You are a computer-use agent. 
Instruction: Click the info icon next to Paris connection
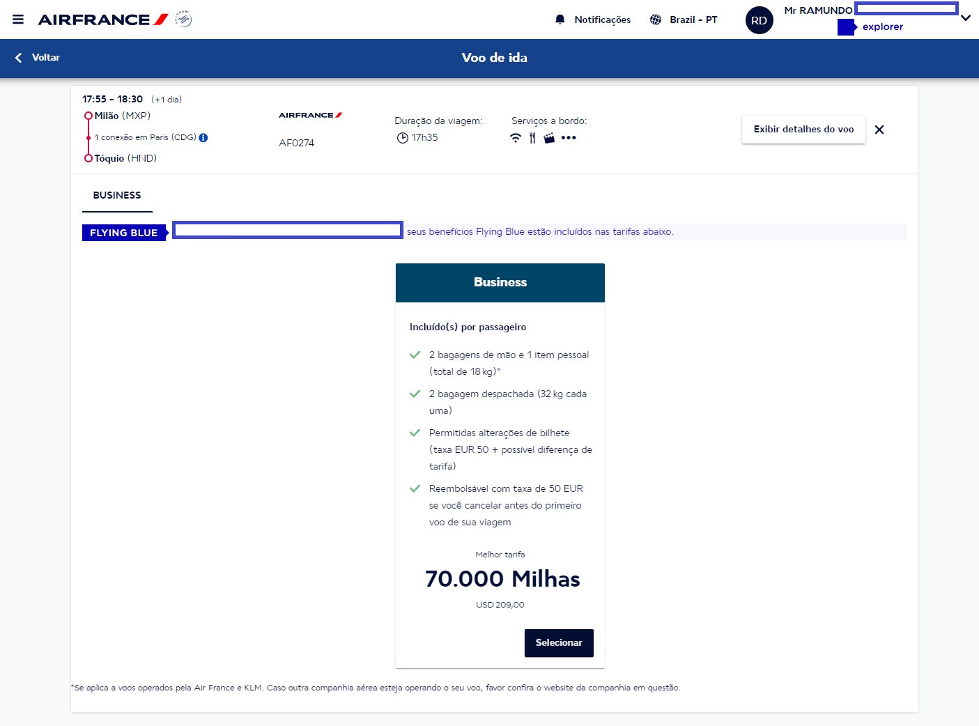click(203, 137)
